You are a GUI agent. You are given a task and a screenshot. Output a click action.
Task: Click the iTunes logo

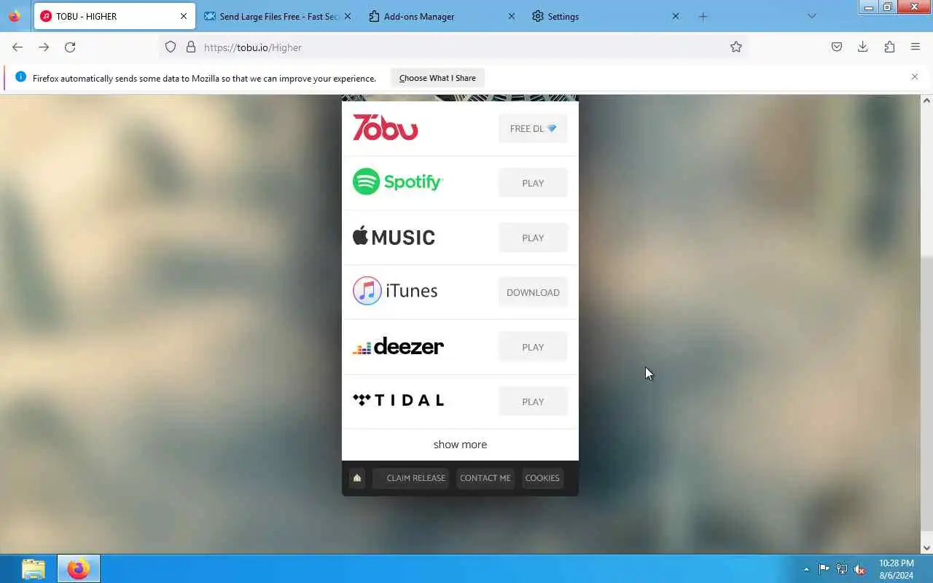click(x=395, y=291)
